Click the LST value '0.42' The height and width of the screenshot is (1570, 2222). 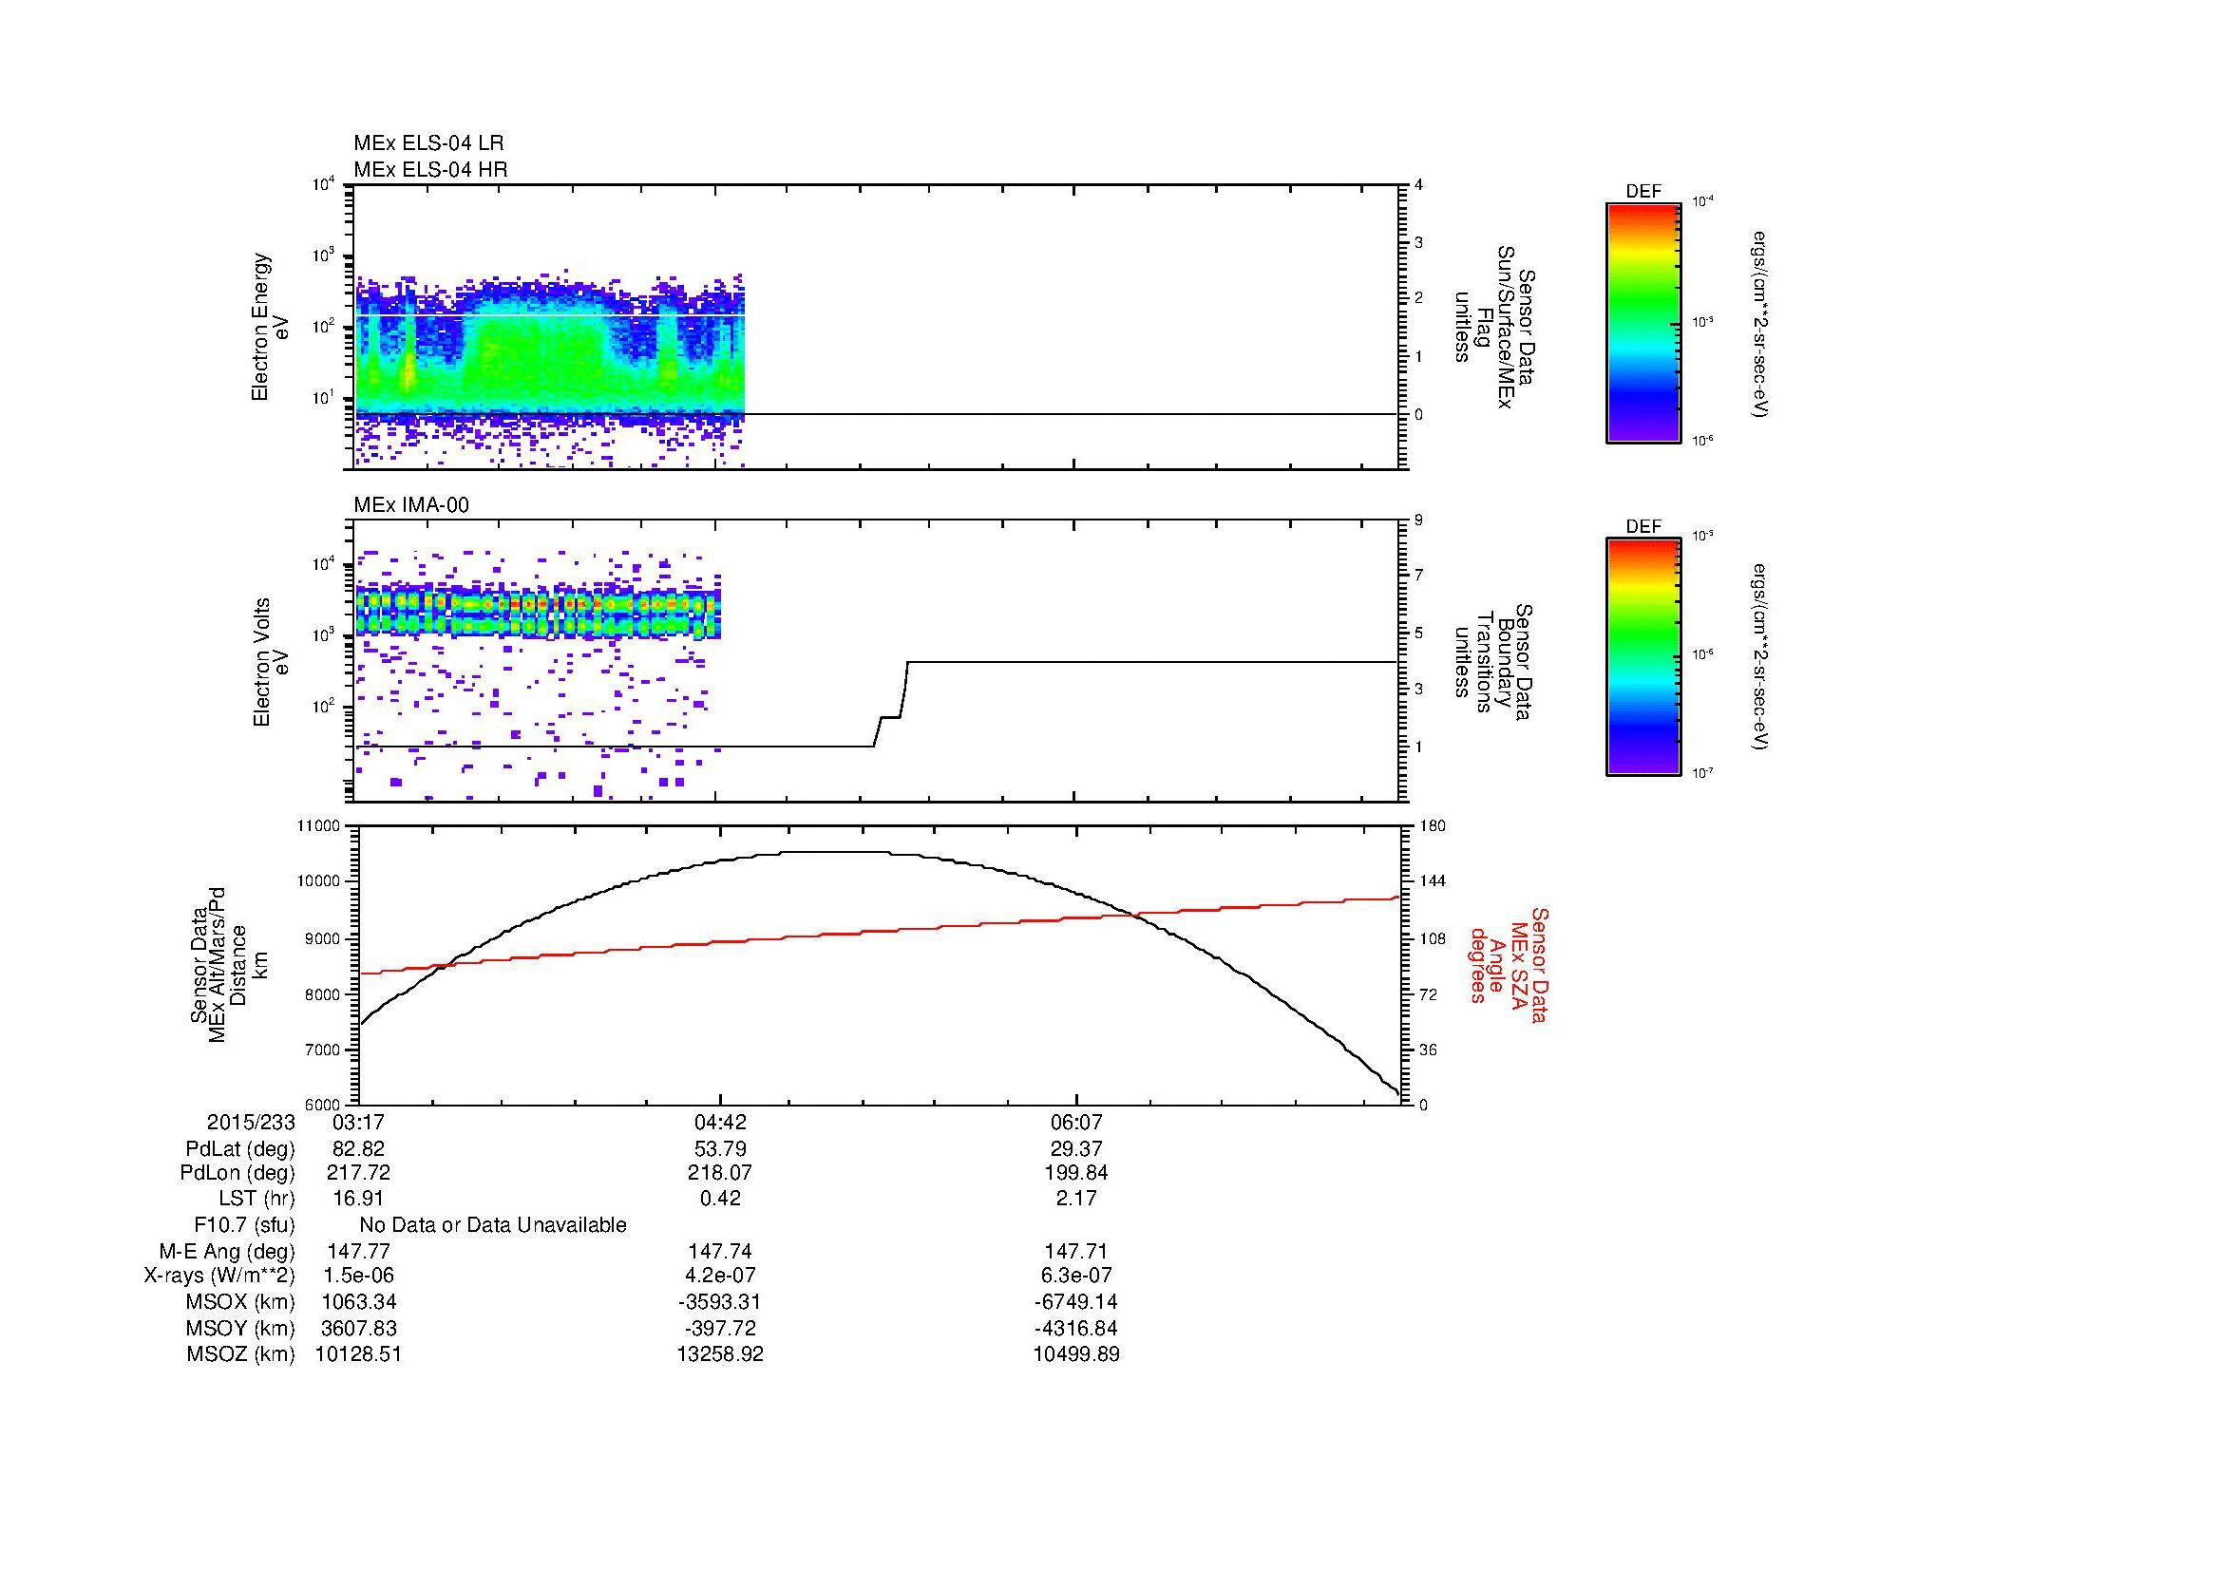click(x=720, y=1199)
